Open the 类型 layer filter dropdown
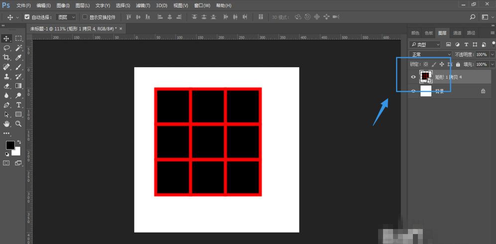The height and width of the screenshot is (244, 496). tap(425, 45)
